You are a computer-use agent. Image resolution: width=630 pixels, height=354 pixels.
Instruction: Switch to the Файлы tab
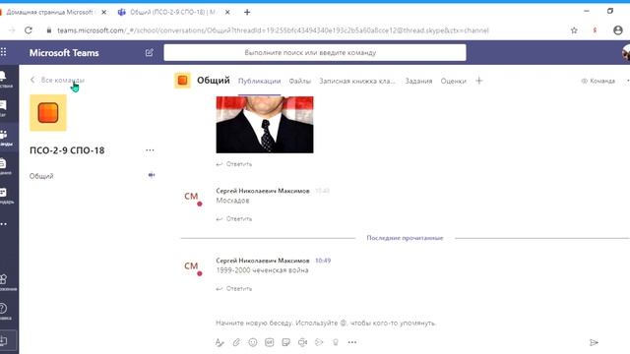299,81
